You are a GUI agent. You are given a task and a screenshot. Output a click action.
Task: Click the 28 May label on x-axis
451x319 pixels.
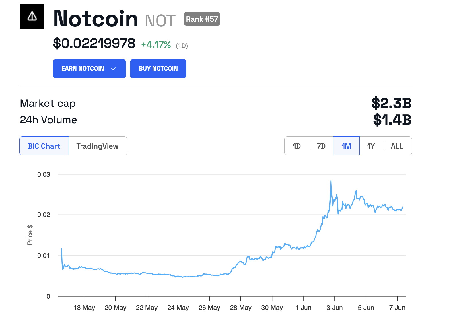[240, 308]
